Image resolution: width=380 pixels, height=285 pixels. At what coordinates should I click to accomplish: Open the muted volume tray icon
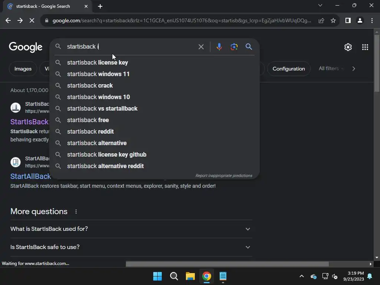pyautogui.click(x=335, y=276)
